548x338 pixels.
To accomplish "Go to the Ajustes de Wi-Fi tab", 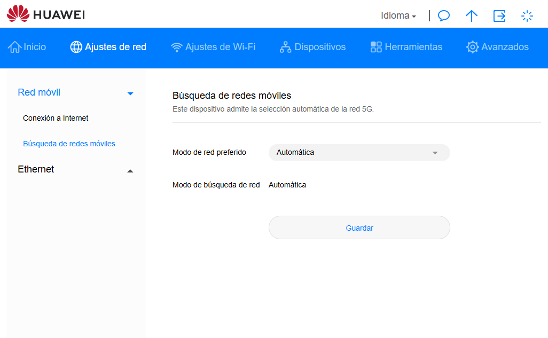I will [x=220, y=47].
